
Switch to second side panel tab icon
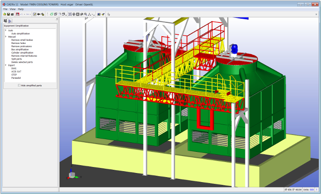pyautogui.click(x=10, y=21)
